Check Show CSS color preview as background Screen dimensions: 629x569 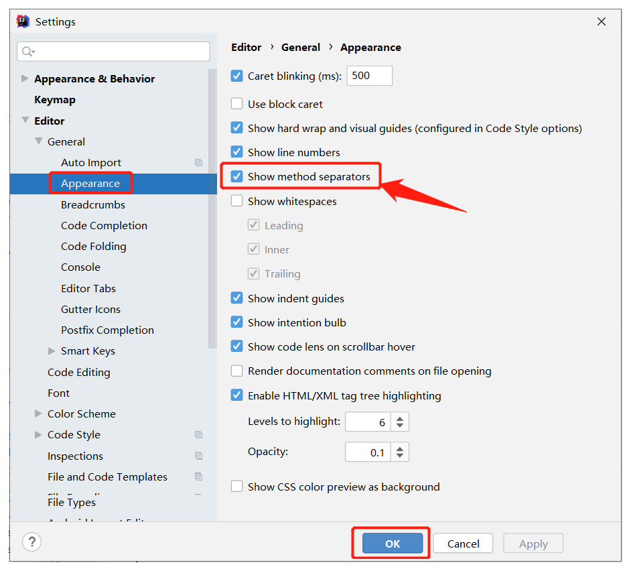pos(236,487)
